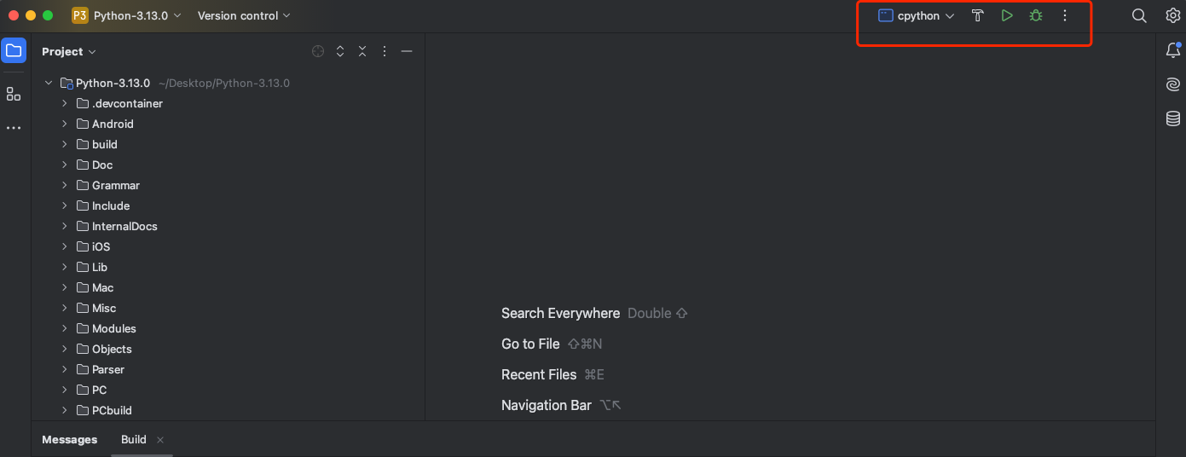This screenshot has width=1186, height=457.
Task: Expand the Grammar folder node
Action: point(64,185)
